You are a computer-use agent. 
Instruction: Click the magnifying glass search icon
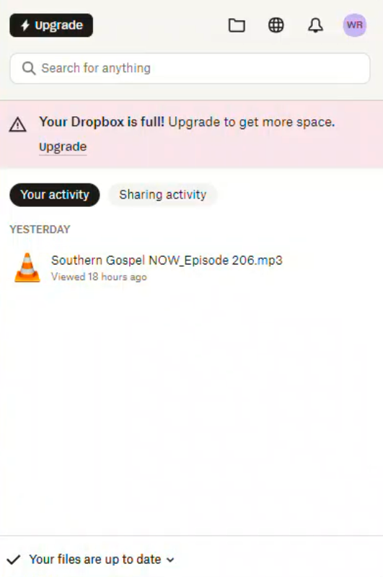[x=29, y=68]
